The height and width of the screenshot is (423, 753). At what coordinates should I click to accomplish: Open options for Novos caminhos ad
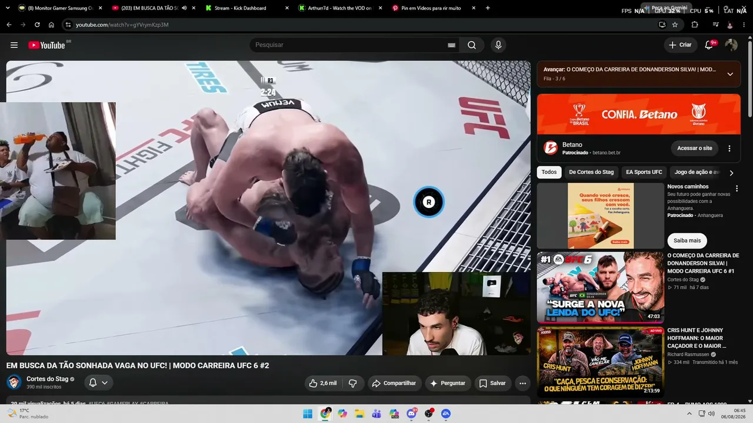[737, 189]
